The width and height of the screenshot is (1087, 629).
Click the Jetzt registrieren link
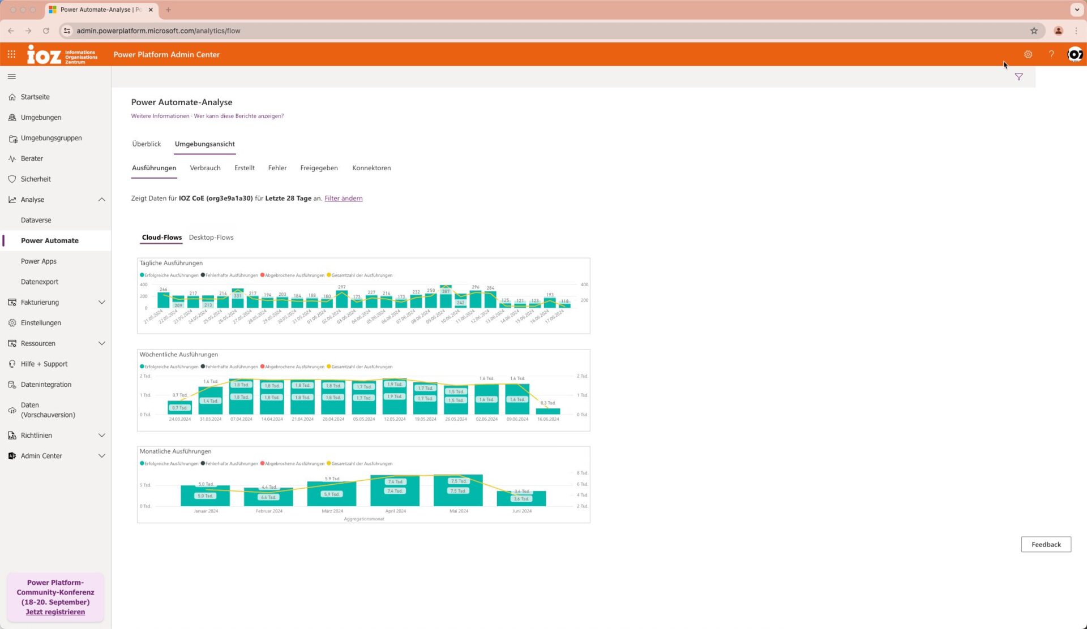(55, 612)
